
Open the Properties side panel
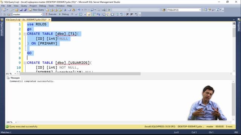(239, 25)
